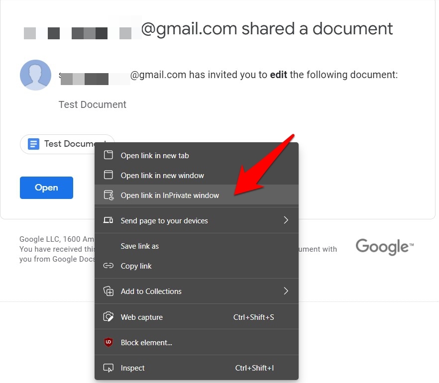
Task: Click the chain icon beside Copy link
Action: tap(109, 266)
